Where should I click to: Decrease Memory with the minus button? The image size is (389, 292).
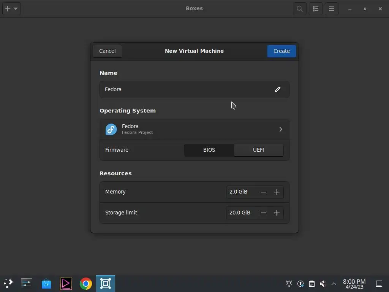[x=264, y=192]
